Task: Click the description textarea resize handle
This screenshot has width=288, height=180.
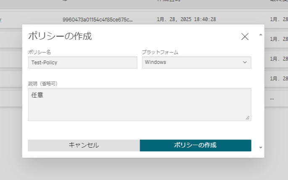Action: [248, 118]
